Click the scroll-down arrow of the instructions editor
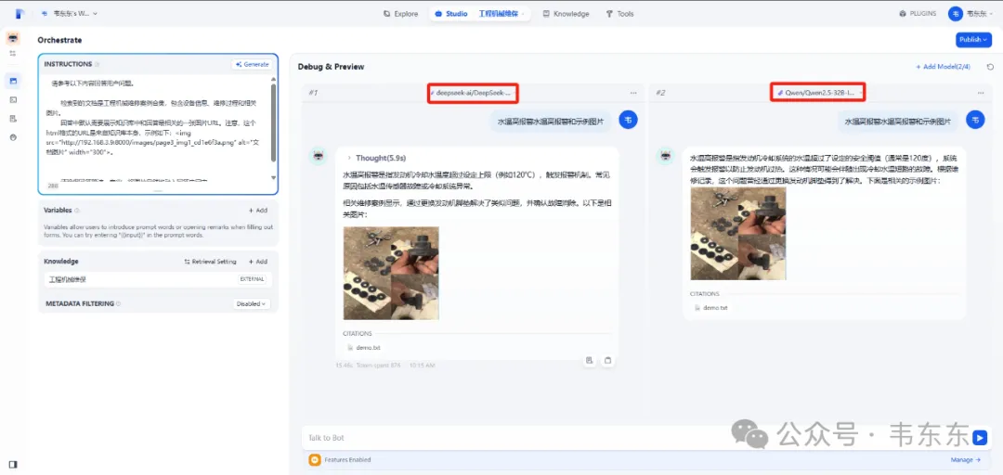 pos(274,178)
